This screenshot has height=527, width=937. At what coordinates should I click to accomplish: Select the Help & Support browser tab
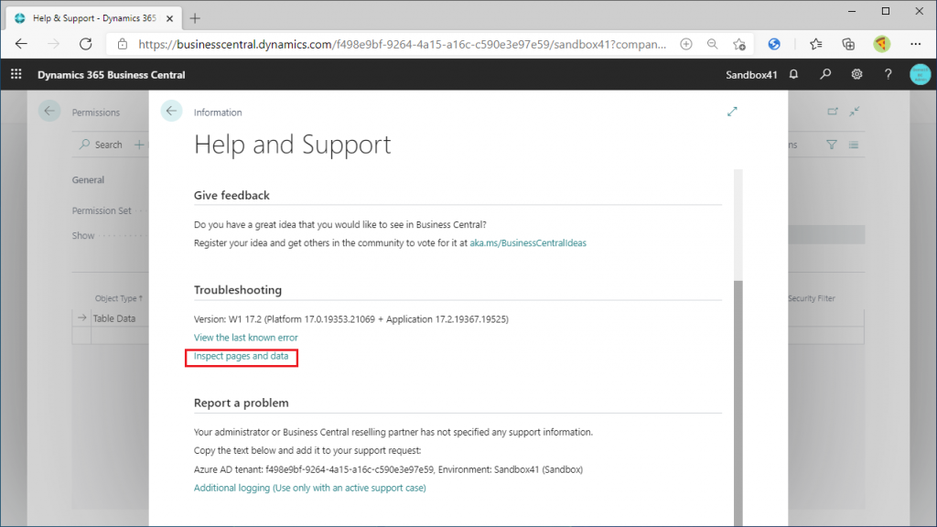click(x=92, y=18)
